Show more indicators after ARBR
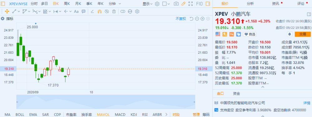Image resolution: width=312 pixels, height=117 pixels. [166, 115]
